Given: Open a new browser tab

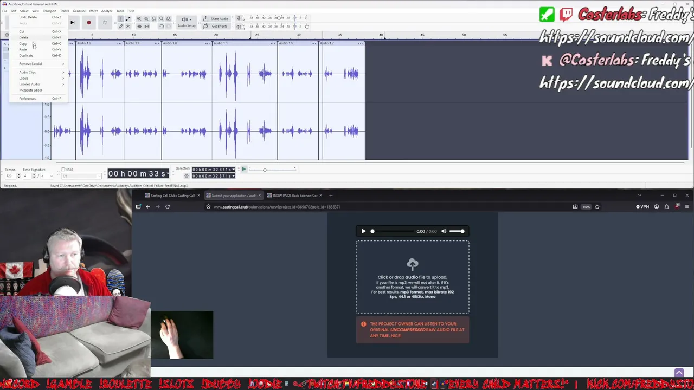Looking at the screenshot, I should coord(331,196).
